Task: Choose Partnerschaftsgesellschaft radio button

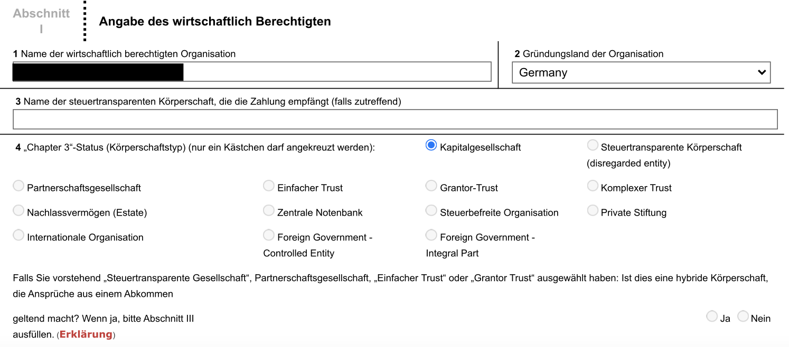Action: tap(18, 186)
